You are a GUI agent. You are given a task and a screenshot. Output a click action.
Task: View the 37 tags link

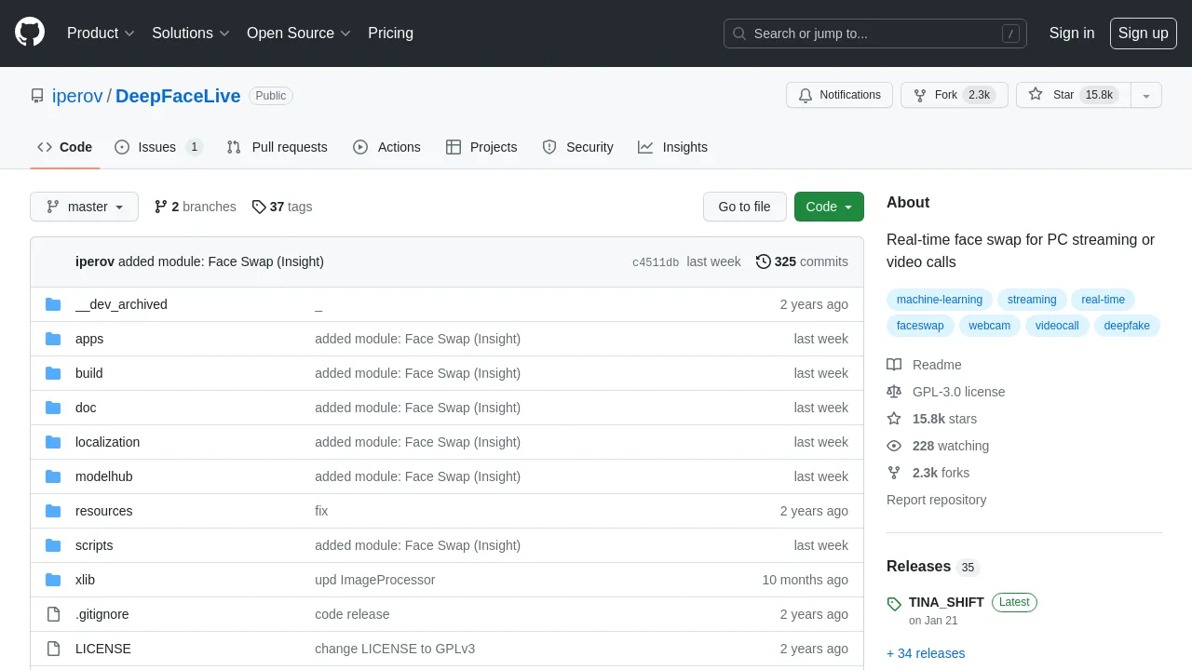282,207
